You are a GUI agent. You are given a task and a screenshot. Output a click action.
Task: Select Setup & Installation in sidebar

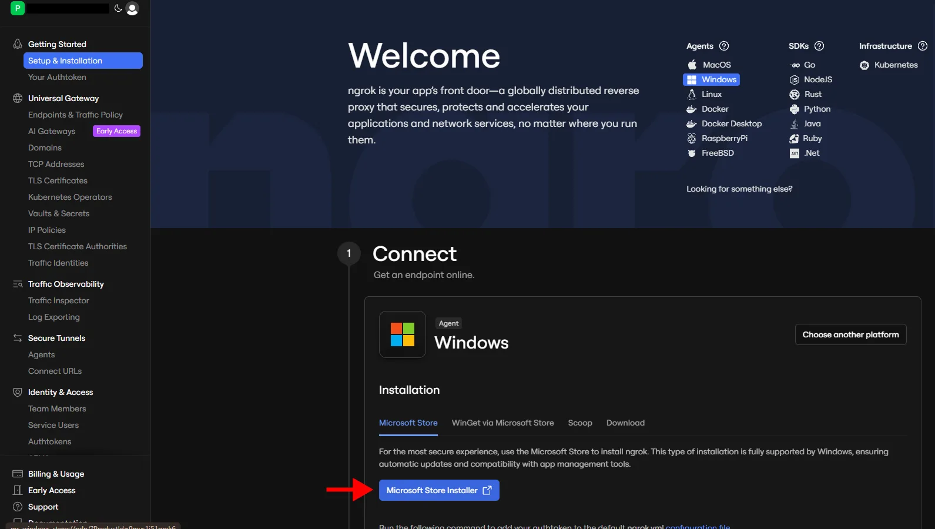click(83, 61)
